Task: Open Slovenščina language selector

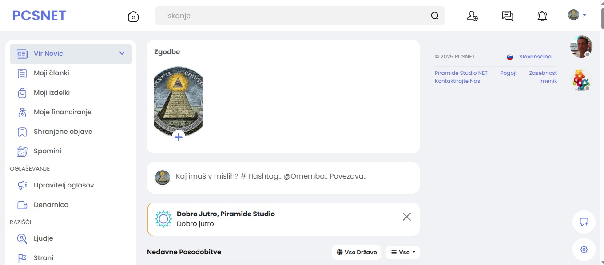Action: [x=535, y=57]
